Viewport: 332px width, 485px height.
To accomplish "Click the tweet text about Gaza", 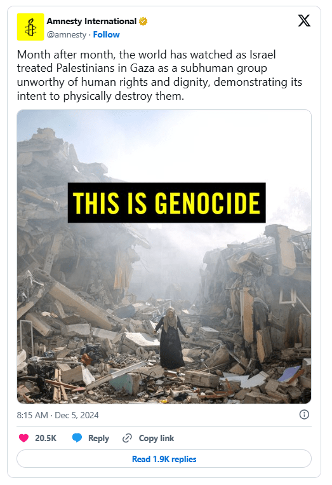I will click(x=159, y=75).
